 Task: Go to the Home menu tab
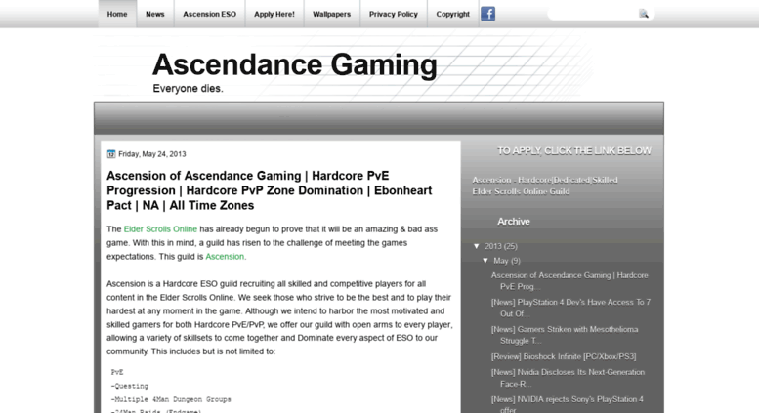click(x=117, y=14)
